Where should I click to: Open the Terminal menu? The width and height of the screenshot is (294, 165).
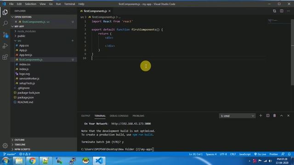coord(69,4)
